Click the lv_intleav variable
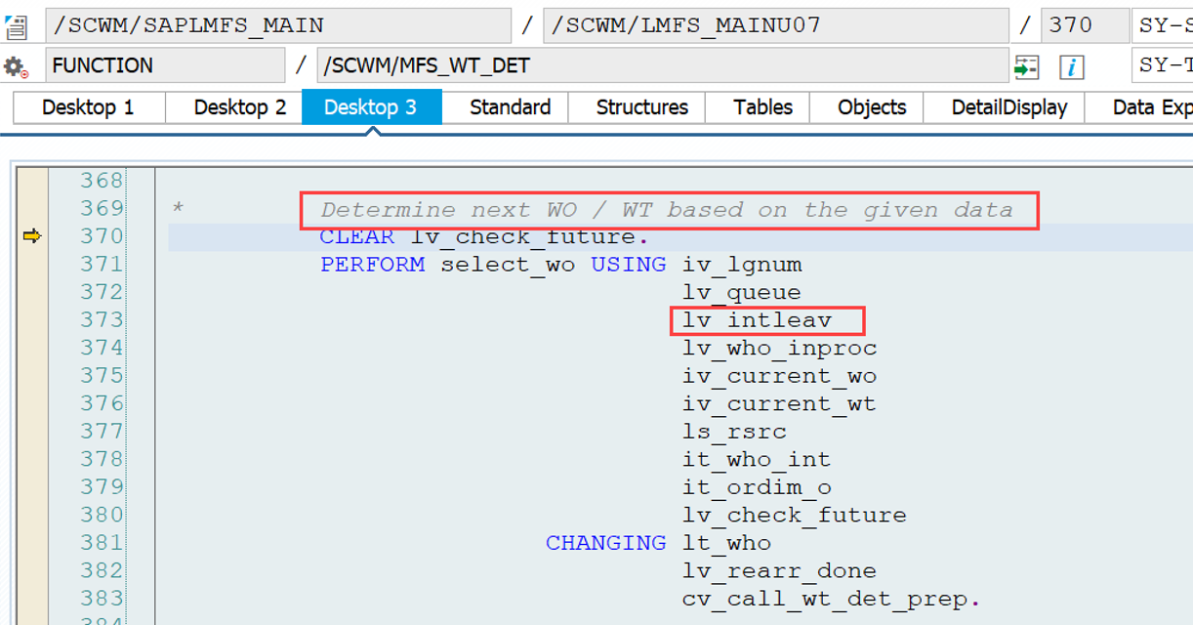 coord(757,320)
